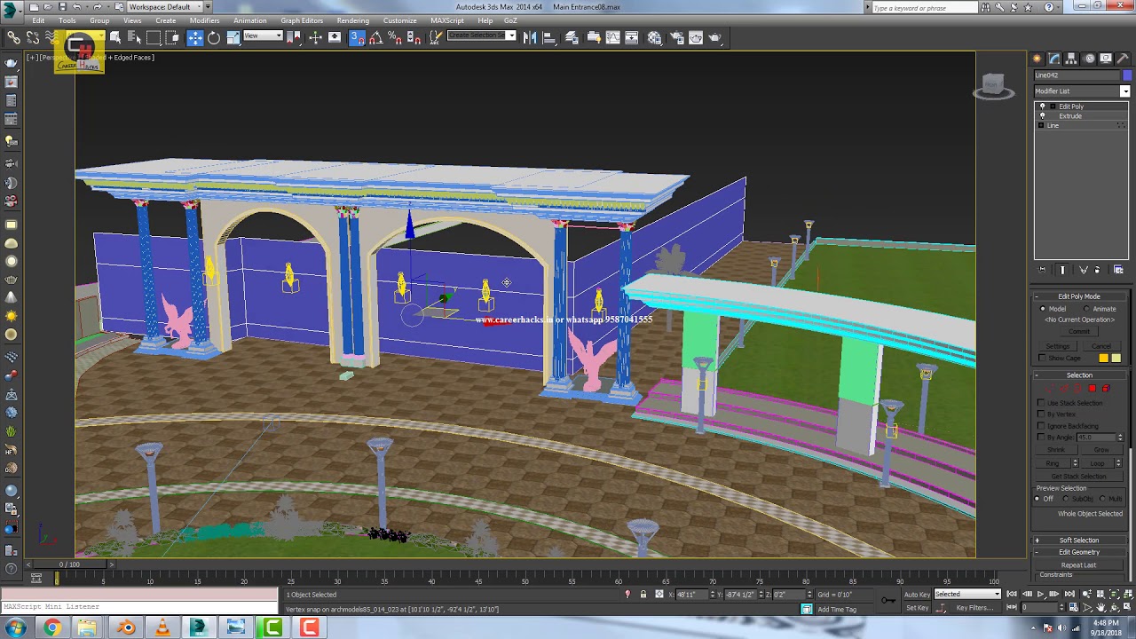The image size is (1136, 639).
Task: Open the Rendering menu
Action: tap(352, 20)
